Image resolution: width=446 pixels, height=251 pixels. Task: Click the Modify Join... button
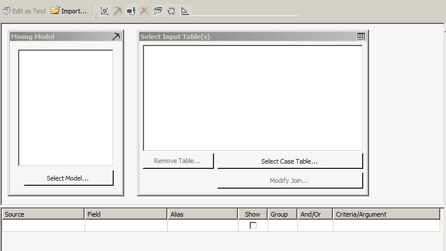pyautogui.click(x=290, y=181)
